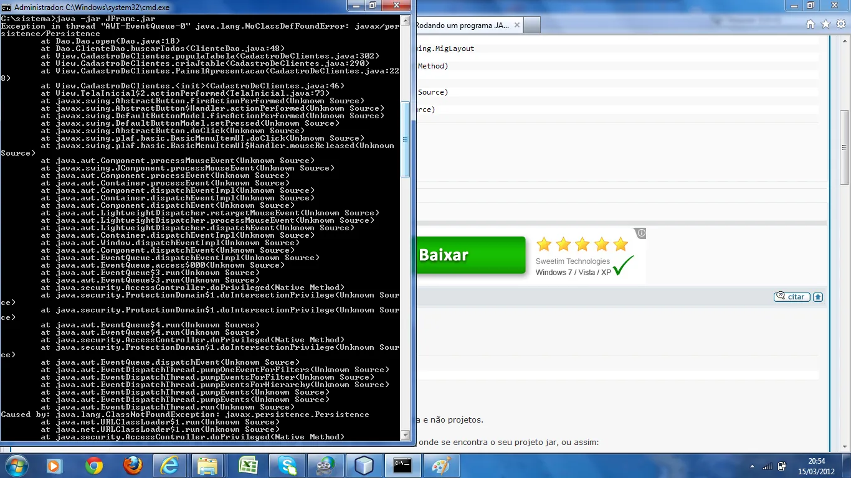The height and width of the screenshot is (478, 851).
Task: Open the ad info icon beside the stars
Action: pos(641,233)
